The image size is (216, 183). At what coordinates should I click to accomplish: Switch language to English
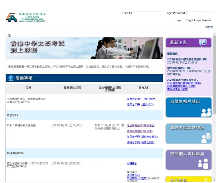click(209, 27)
